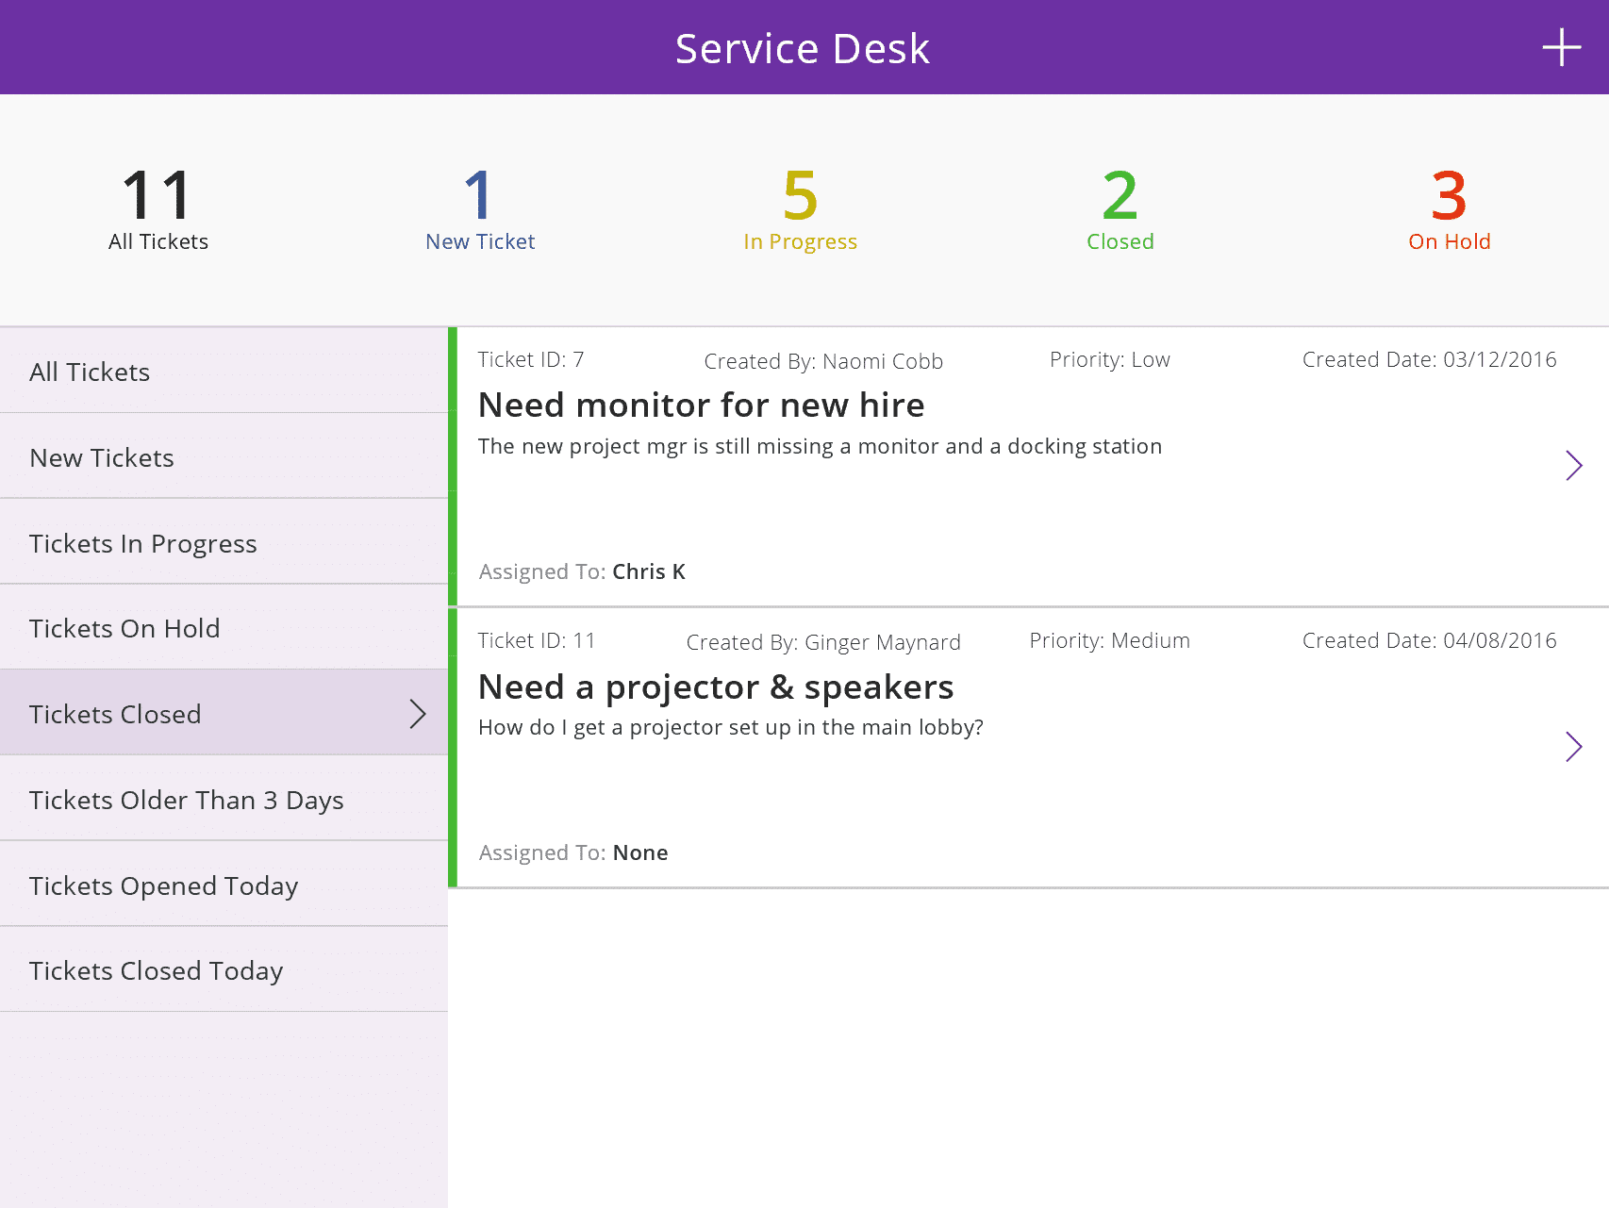Screen dimensions: 1609x1208
Task: Open Tickets In Progress list
Action: click(x=224, y=542)
